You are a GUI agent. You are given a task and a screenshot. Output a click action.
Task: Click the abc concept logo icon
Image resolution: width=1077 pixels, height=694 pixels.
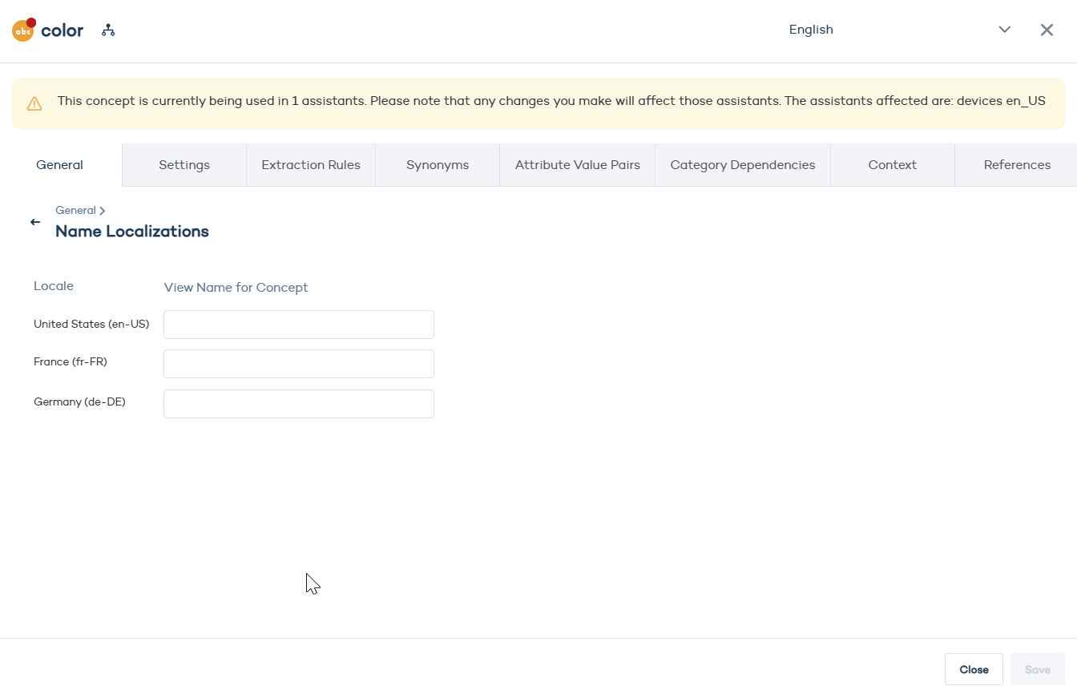[x=23, y=30]
